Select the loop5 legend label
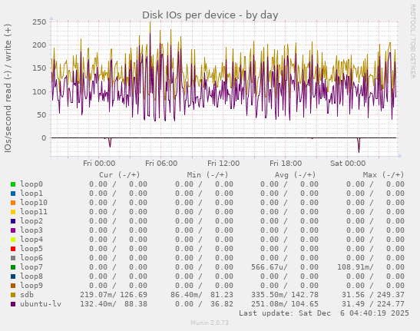Screen dimensions: 420x331 [x=31, y=249]
